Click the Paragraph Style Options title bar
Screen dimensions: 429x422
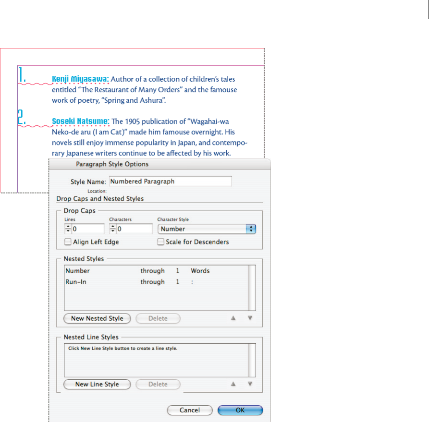pyautogui.click(x=160, y=164)
